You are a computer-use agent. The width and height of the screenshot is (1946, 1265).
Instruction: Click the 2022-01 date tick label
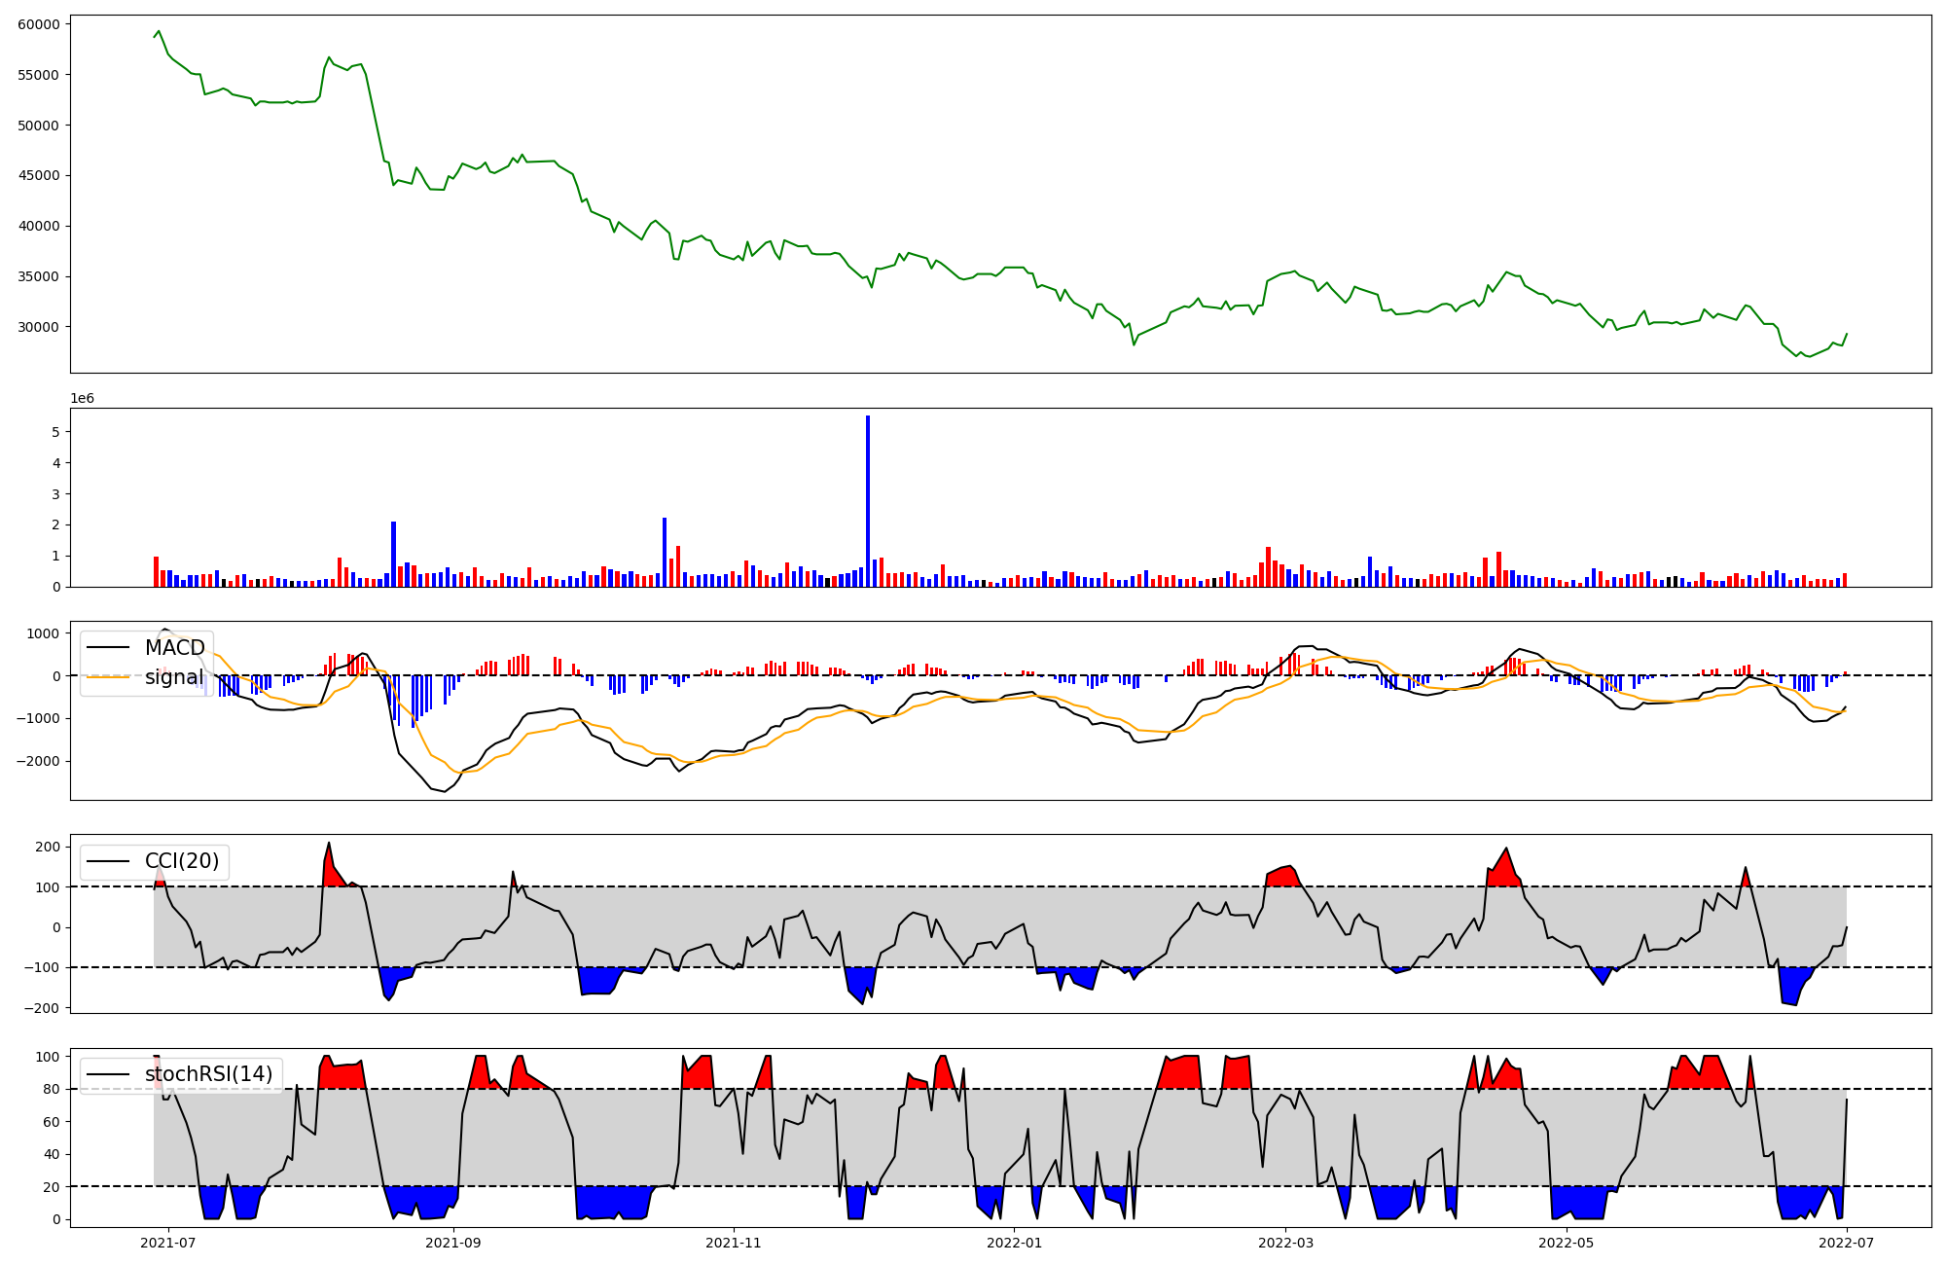point(1015,1243)
